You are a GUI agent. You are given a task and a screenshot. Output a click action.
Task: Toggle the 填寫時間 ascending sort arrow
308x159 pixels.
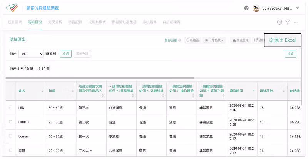pos(253,90)
